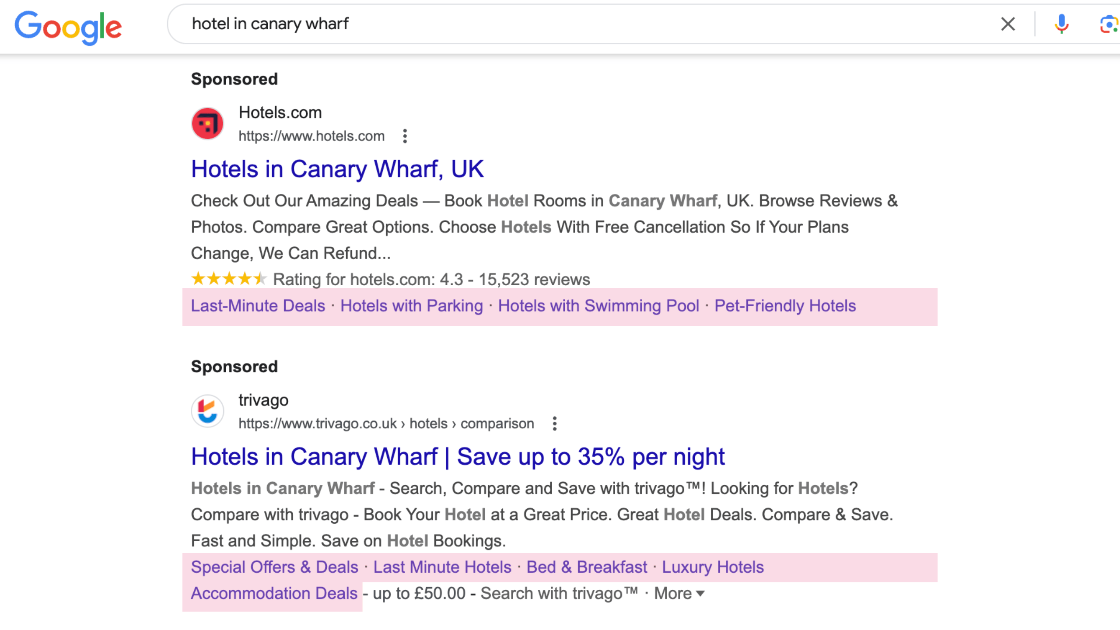Go to Last Minute Hotels link
Viewport: 1120px width, 630px height.
click(x=442, y=567)
